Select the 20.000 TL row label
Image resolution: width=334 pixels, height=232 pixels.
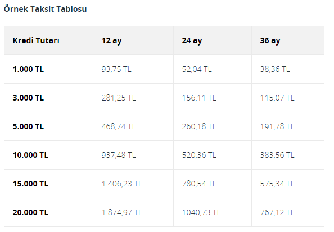[30, 212]
